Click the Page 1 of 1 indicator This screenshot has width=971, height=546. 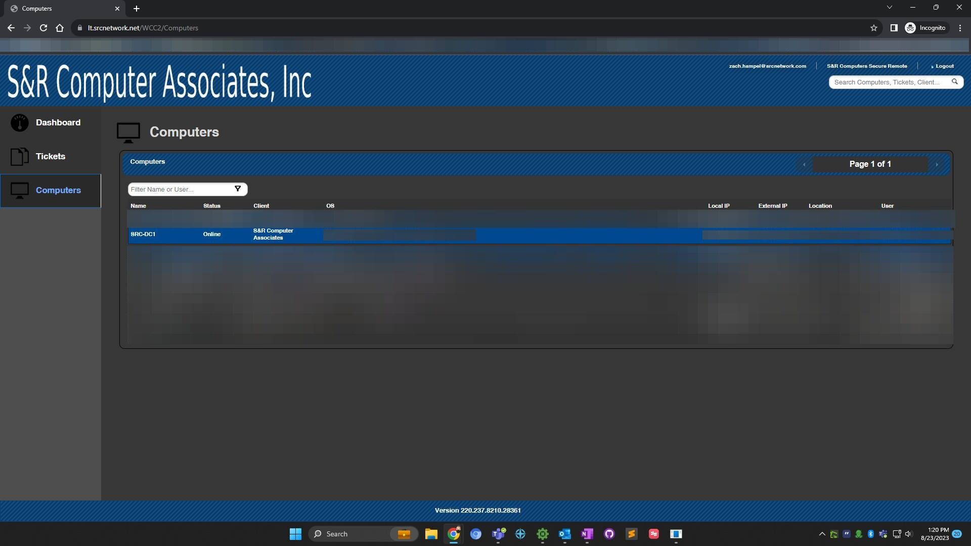coord(870,164)
